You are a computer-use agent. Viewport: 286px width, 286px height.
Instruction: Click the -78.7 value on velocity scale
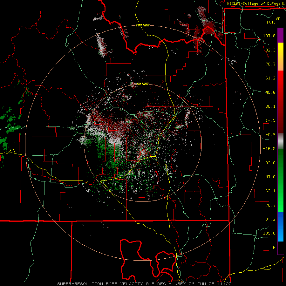point(269,205)
